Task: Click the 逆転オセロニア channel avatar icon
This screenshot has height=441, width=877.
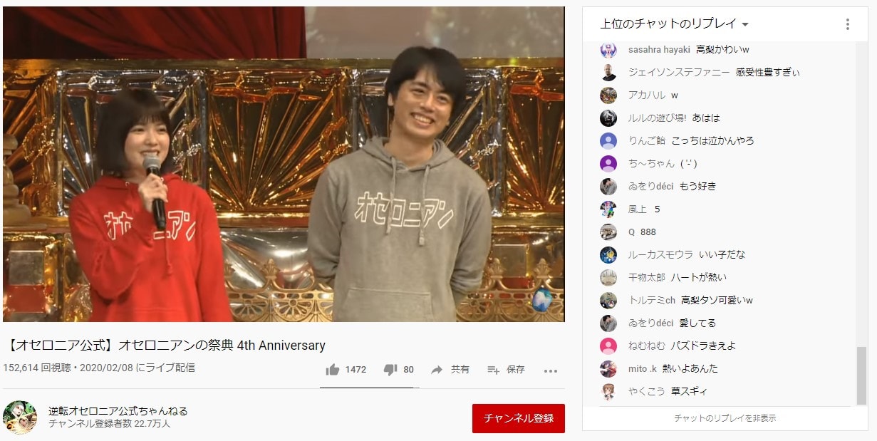Action: coord(19,417)
